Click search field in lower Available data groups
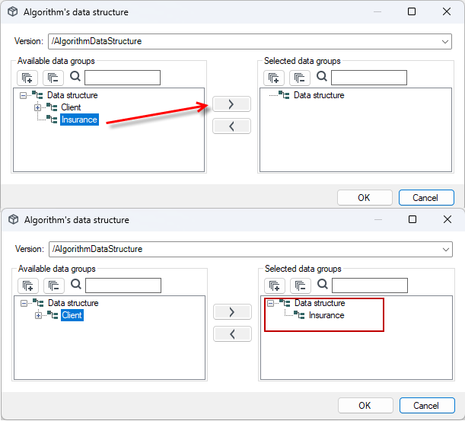Screen dimensions: 465x421 (x=123, y=285)
